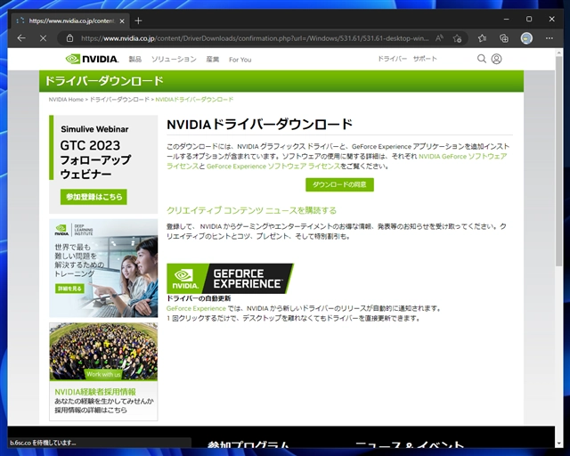
Task: Click GeForce Experience link under ドライバーの自動更新
Action: coord(196,308)
